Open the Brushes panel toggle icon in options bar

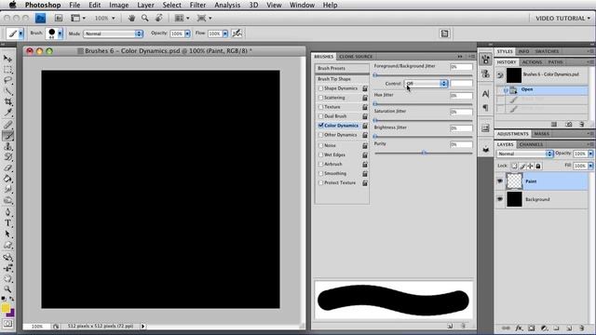click(444, 33)
